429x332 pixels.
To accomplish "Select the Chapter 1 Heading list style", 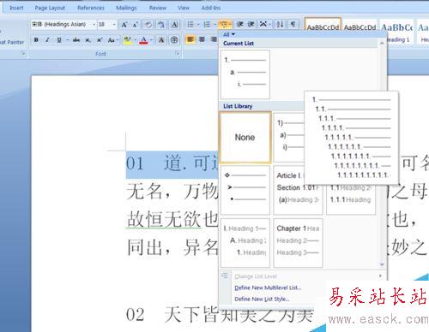I will tap(298, 243).
